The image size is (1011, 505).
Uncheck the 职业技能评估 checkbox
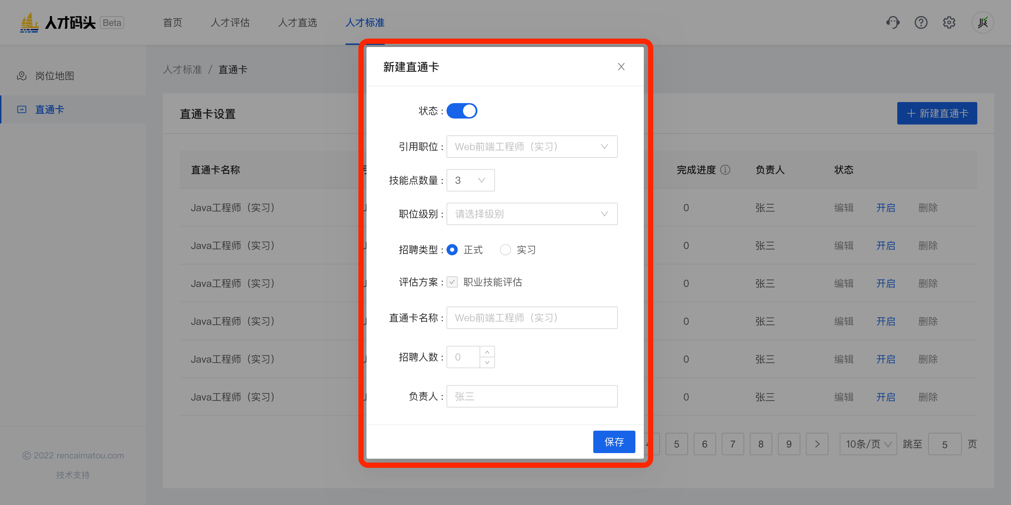[452, 282]
